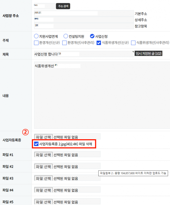This screenshot has height=205, width=170.
Task: Click 파일 선택 for 파일 #4
Action: 43,190
